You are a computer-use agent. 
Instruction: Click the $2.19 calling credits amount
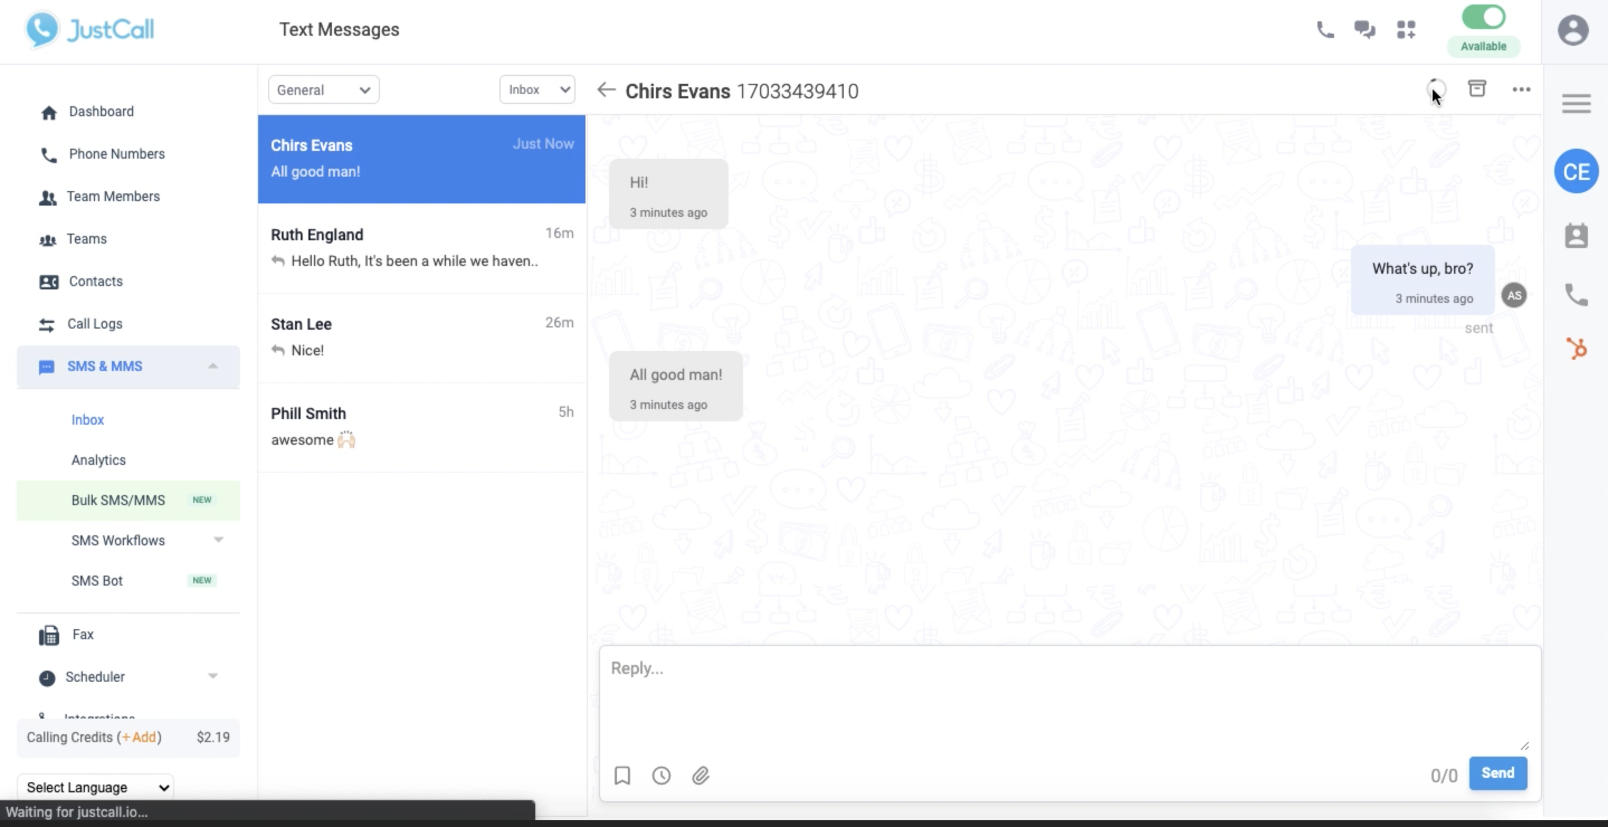click(213, 737)
